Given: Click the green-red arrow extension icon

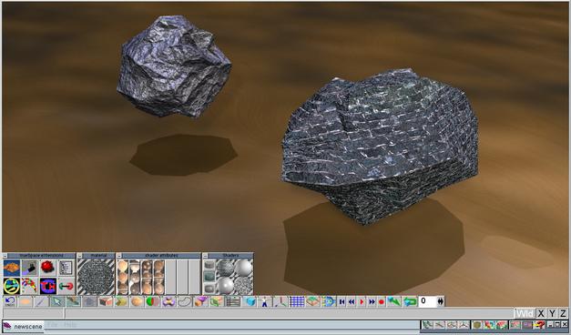Looking at the screenshot, I should [66, 286].
